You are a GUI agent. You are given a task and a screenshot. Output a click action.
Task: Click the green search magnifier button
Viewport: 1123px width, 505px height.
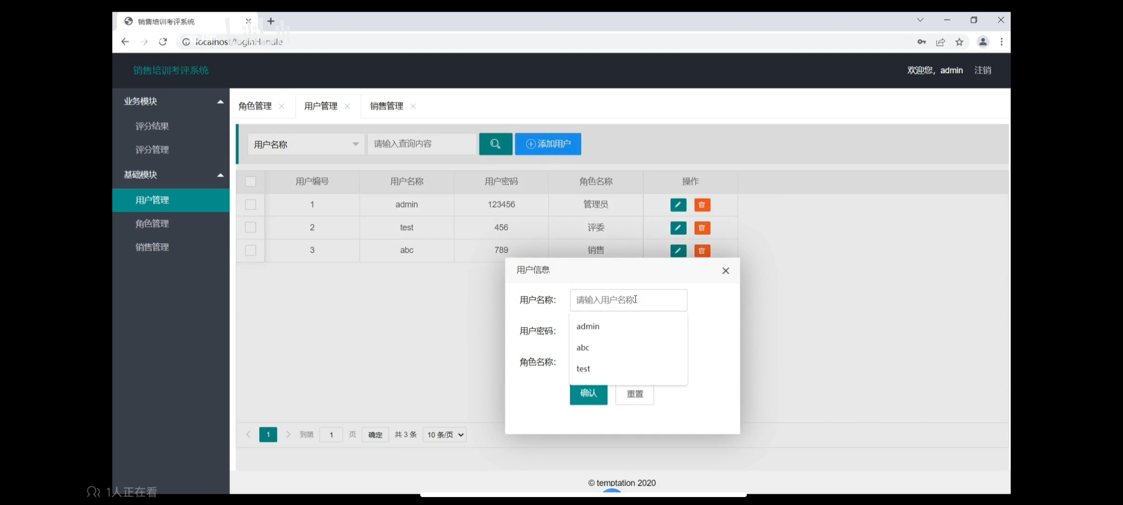[495, 144]
